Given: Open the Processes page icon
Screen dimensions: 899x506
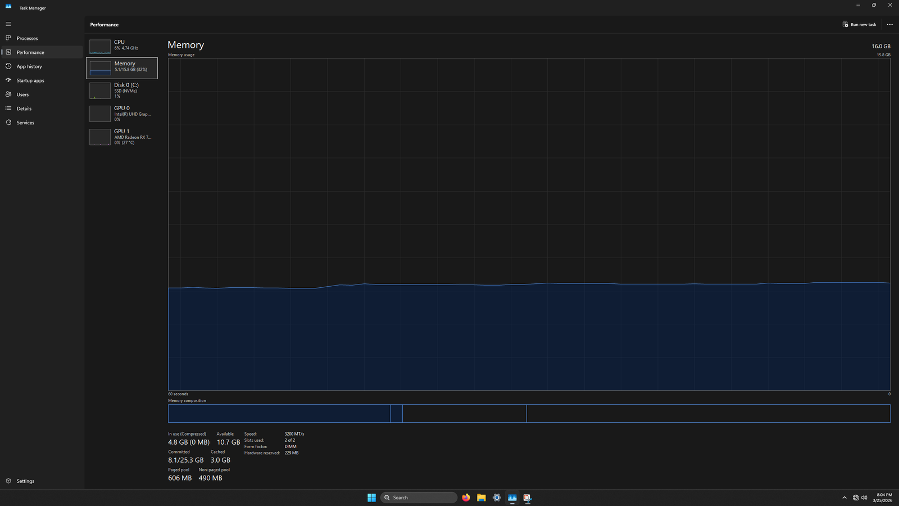Looking at the screenshot, I should tap(8, 38).
